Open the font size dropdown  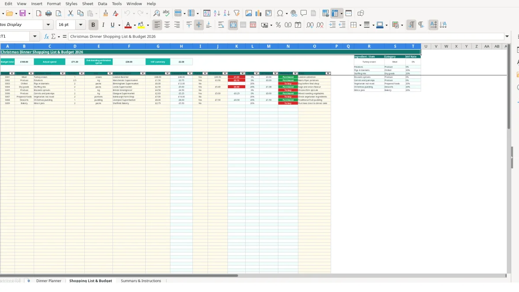pyautogui.click(x=81, y=25)
